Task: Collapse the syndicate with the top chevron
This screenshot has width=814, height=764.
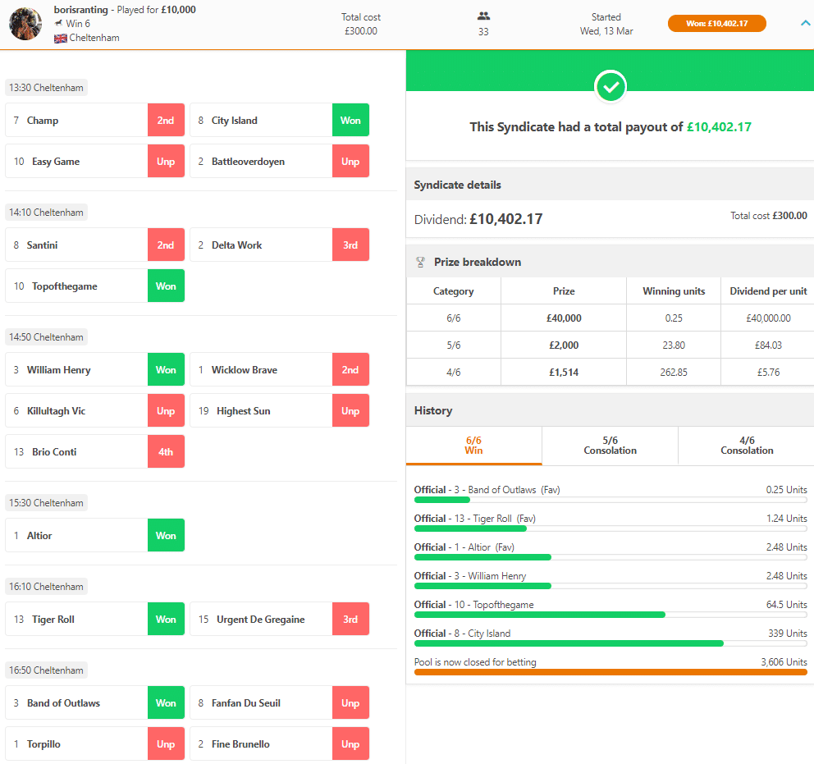Action: [x=805, y=23]
